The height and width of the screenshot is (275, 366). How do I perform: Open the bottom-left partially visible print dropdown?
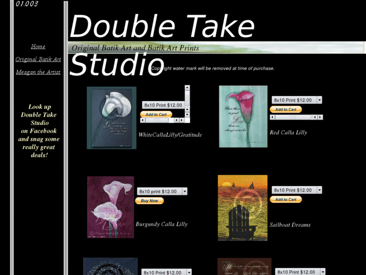[167, 272]
